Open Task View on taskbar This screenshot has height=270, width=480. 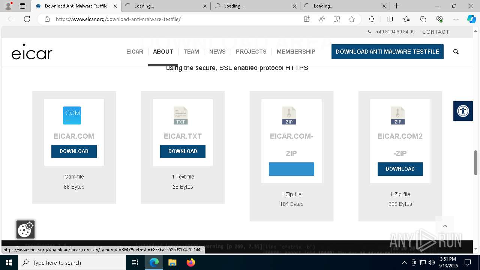click(x=135, y=262)
